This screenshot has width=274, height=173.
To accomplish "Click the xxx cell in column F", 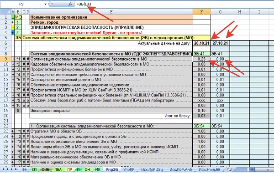I will click(201, 100).
